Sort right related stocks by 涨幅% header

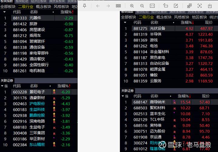[x=184, y=96]
